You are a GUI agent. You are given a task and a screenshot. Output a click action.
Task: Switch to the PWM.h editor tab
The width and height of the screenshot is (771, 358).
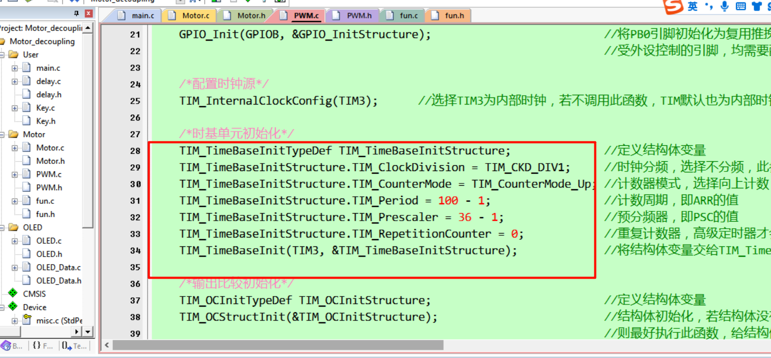coord(353,16)
